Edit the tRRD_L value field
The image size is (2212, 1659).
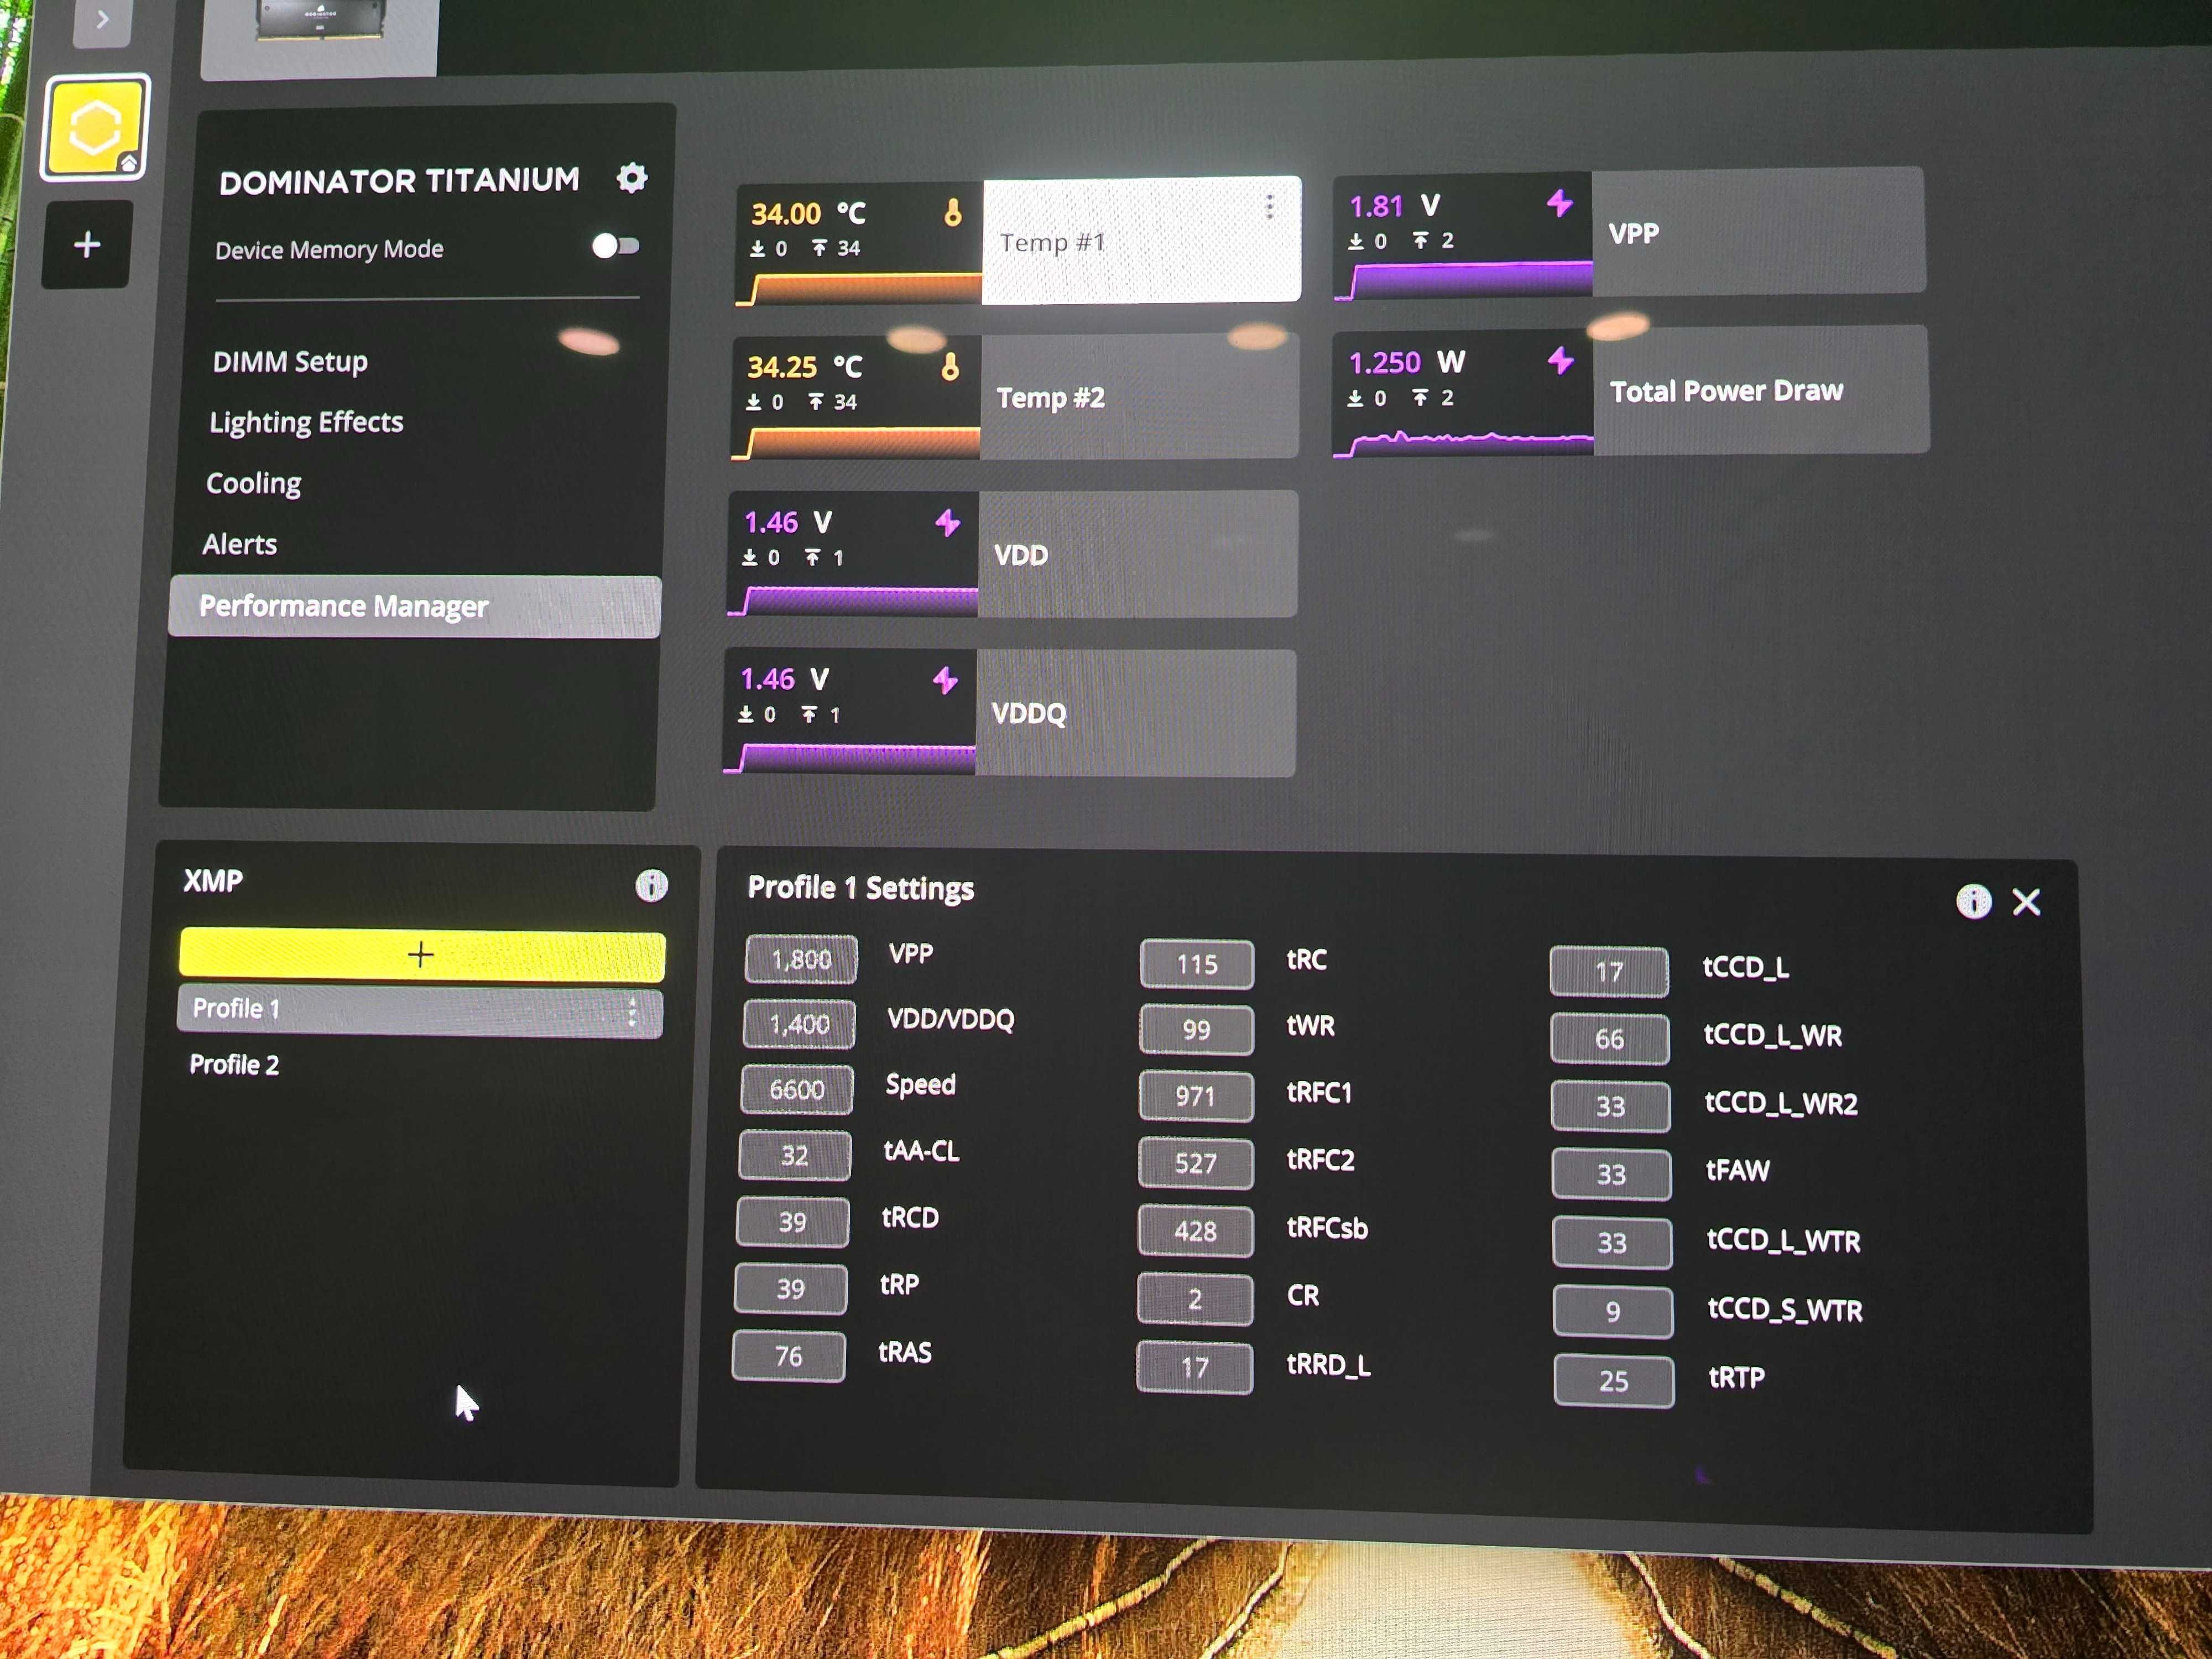click(1195, 1367)
